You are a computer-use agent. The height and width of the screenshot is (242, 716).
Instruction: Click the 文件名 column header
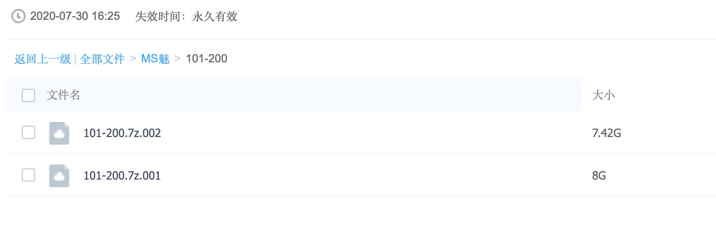[x=63, y=95]
